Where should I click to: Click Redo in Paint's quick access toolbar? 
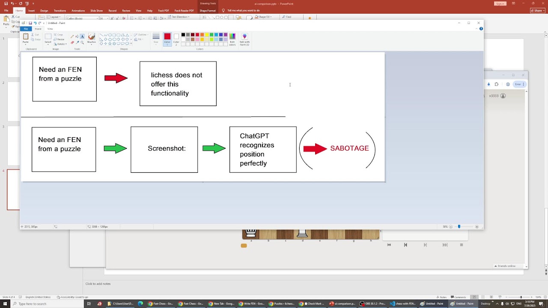39,23
